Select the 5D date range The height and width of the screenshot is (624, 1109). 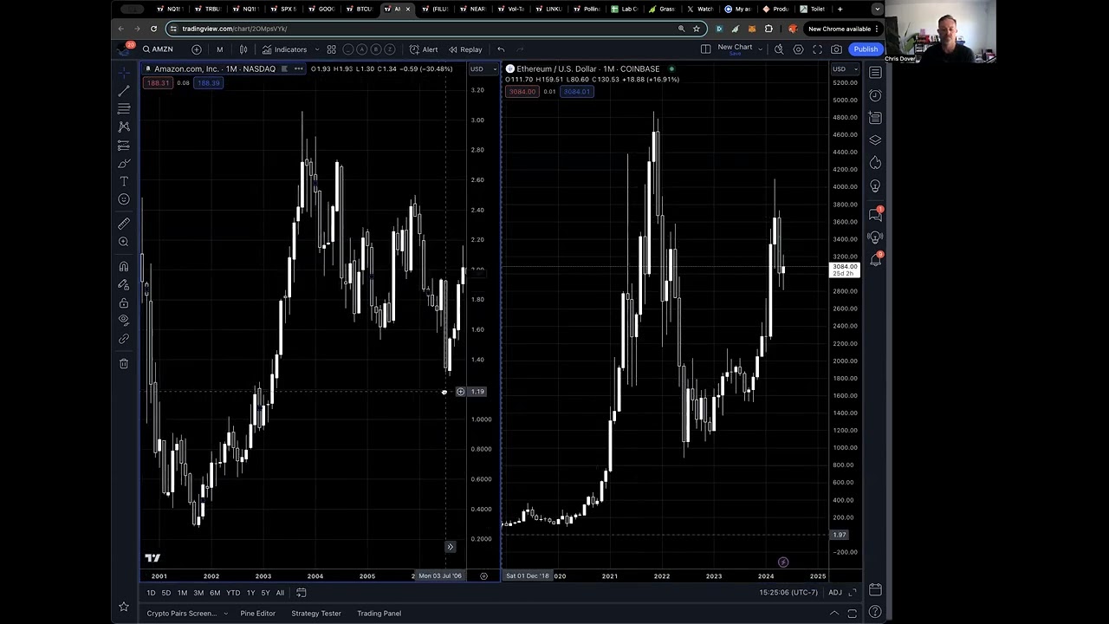pos(165,593)
